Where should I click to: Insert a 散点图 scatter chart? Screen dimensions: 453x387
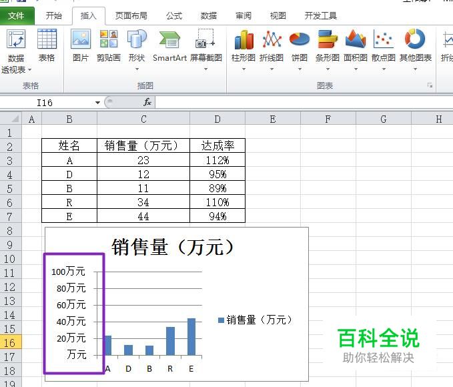[x=384, y=39]
